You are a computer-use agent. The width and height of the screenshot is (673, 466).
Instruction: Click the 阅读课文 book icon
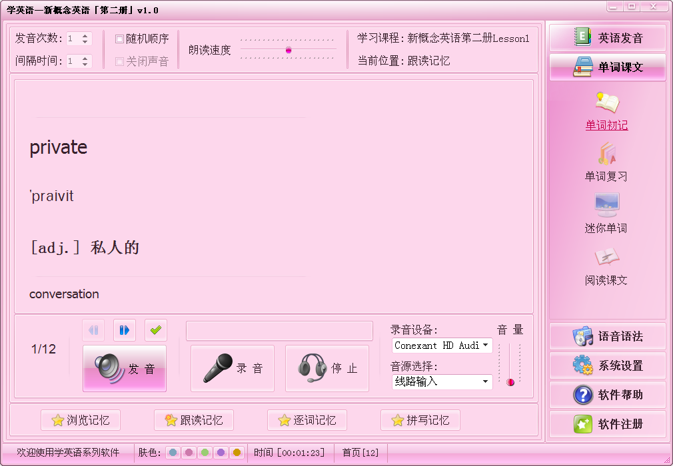(607, 257)
